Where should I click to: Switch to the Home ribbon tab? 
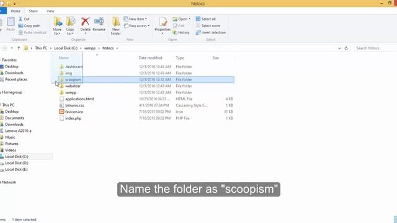coord(16,11)
